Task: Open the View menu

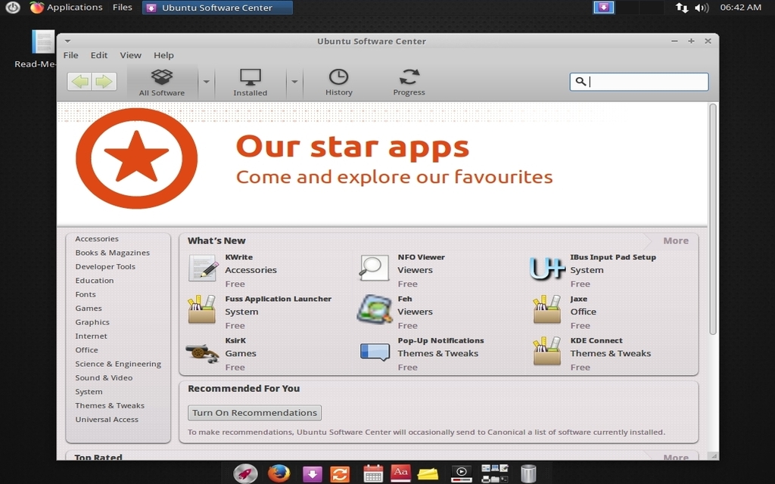Action: tap(130, 54)
